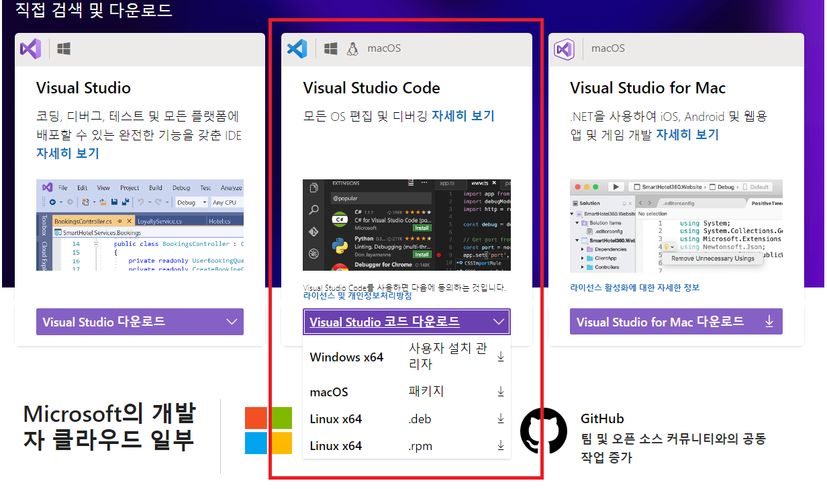Click the Visual Studio IDE screenshot thumbnail

[140, 225]
